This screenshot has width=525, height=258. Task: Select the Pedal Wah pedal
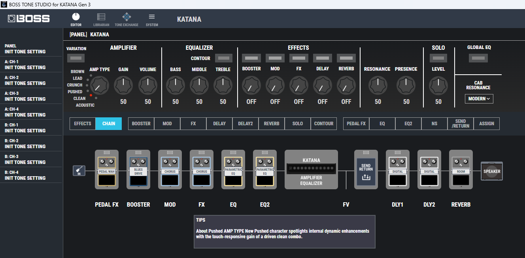(107, 171)
